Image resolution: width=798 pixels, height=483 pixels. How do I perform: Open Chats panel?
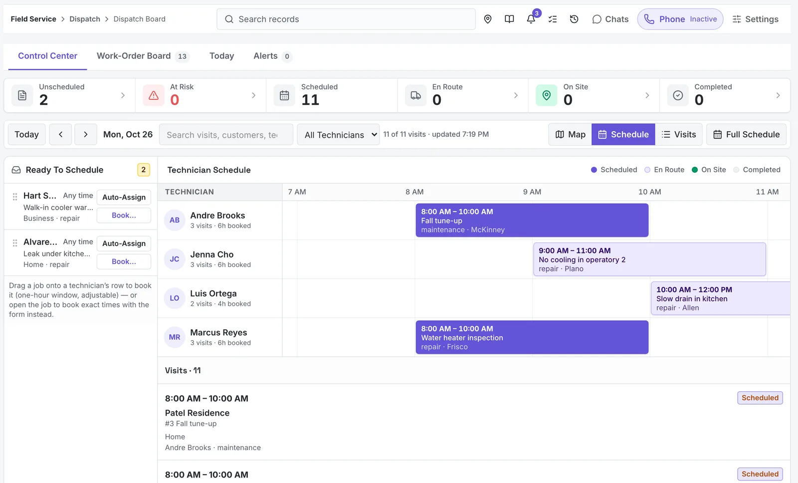tap(610, 19)
